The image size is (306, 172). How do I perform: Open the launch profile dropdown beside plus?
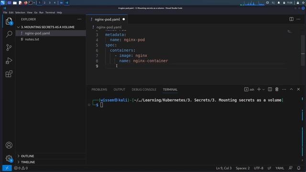point(263,89)
